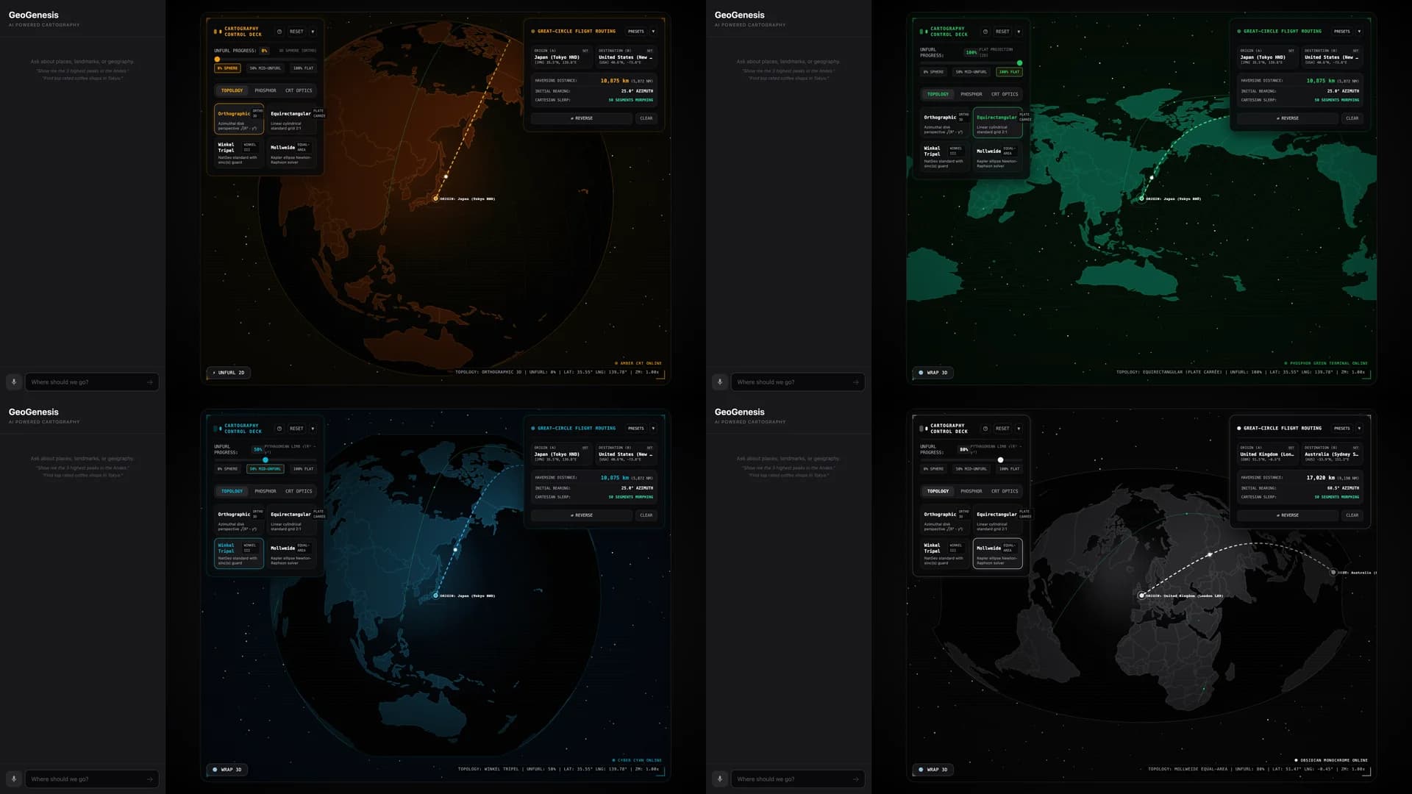
Task: Click the unfurl progress slider handle in cyan deck
Action: click(x=265, y=460)
